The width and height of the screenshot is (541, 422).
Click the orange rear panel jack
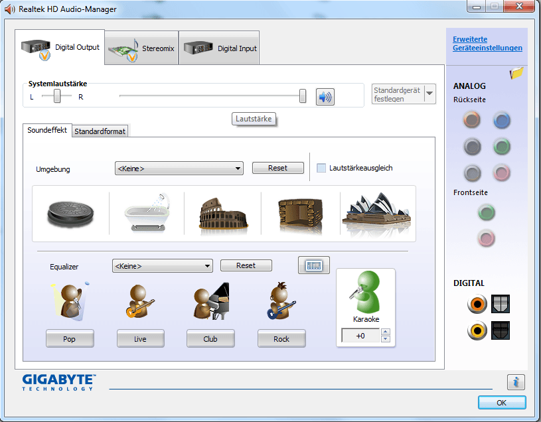click(x=472, y=119)
